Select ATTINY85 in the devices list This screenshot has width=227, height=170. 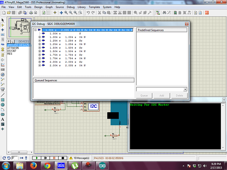13,48
